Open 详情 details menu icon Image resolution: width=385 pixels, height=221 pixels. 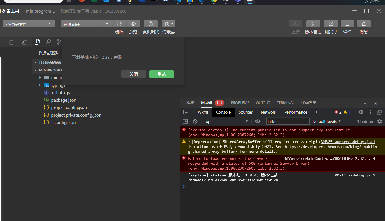(x=347, y=24)
